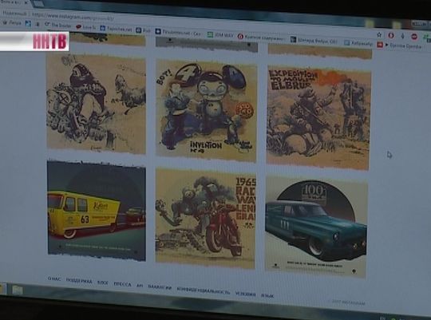Open the JDM WAY bookmark
431x320 pixels.
220,35
